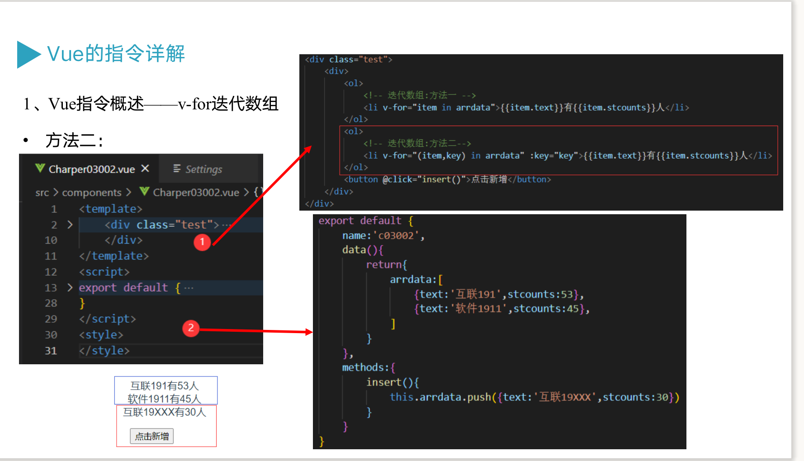This screenshot has height=461, width=804.
Task: Close the Charper03002.vue tab
Action: [x=145, y=169]
